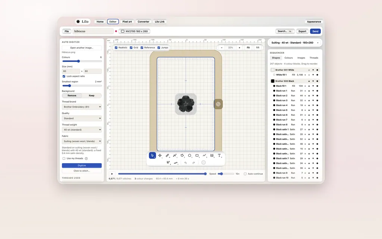Go to the Home tab
Viewport: 382px width, 239px height.
100,21
